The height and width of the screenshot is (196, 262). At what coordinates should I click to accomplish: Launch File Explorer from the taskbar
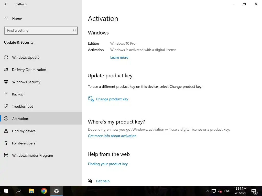(31, 191)
